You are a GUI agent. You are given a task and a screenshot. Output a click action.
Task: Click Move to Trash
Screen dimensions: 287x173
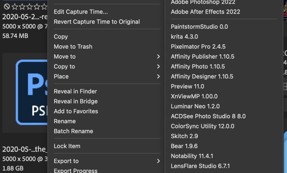73,47
